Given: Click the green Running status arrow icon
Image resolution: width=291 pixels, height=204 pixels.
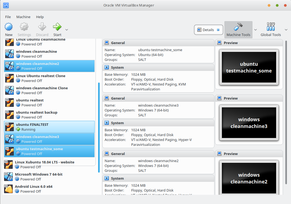Looking at the screenshot, I should click(18, 129).
